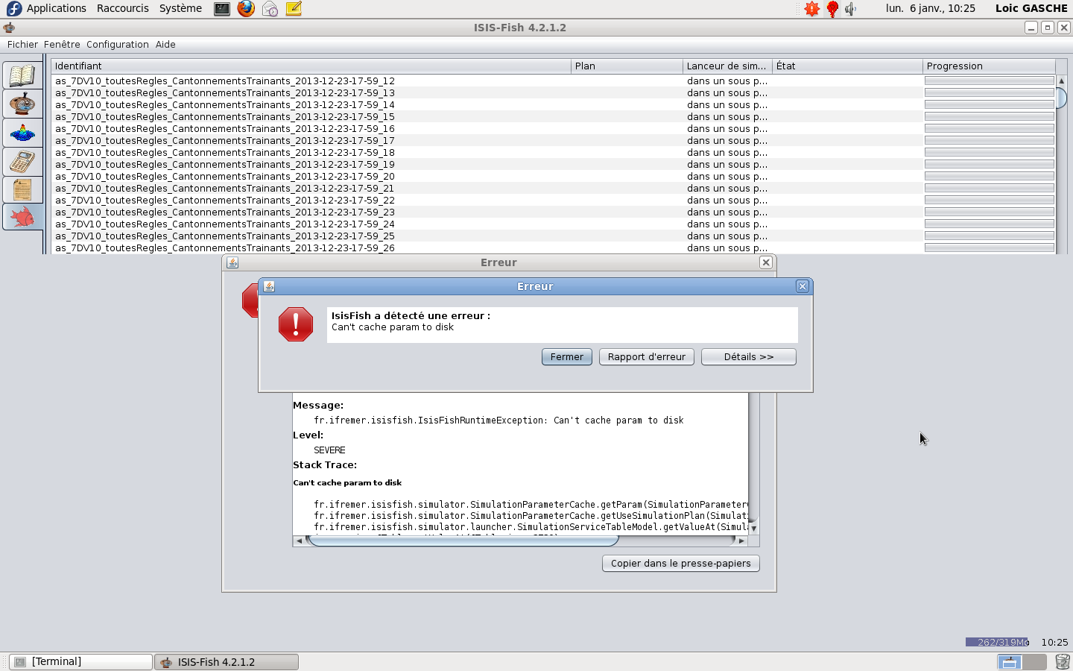Click the Fermer button
Image resolution: width=1073 pixels, height=671 pixels.
(x=567, y=357)
